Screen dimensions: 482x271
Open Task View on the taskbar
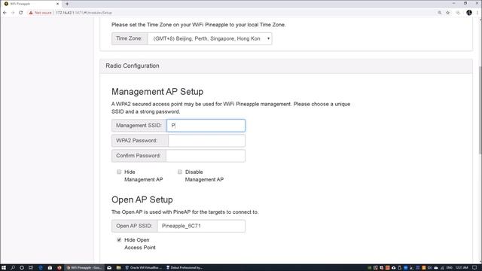pos(31,268)
